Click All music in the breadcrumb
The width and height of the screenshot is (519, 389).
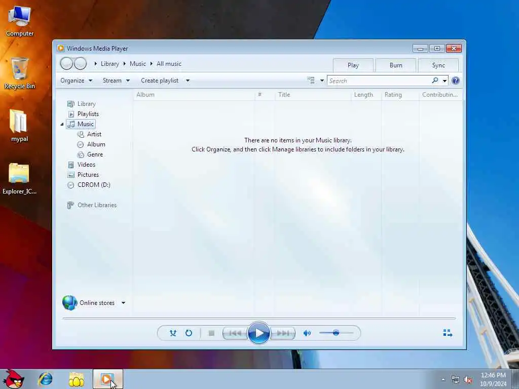169,64
